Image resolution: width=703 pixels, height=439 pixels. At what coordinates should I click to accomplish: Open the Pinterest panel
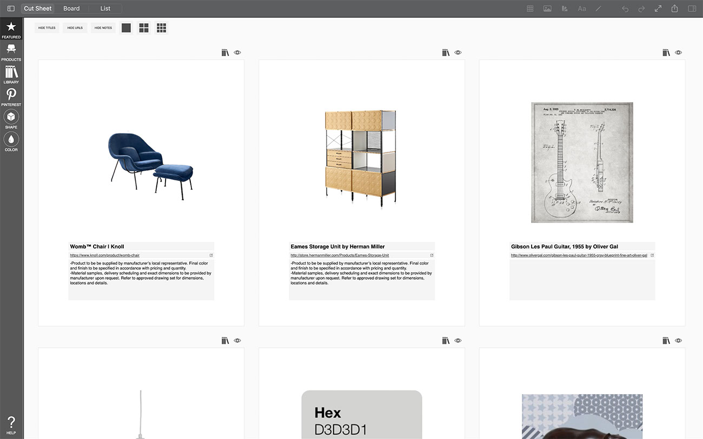[x=11, y=97]
